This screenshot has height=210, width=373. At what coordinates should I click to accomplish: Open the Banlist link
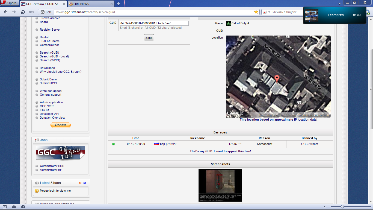[44, 37]
